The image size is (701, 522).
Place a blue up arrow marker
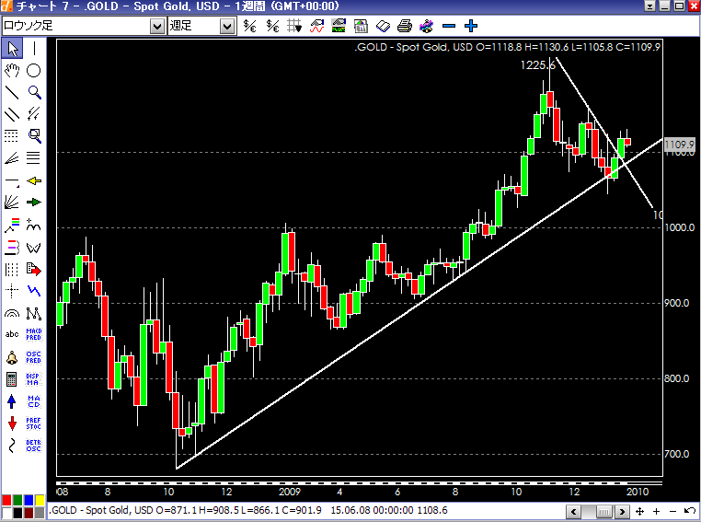click(x=12, y=401)
